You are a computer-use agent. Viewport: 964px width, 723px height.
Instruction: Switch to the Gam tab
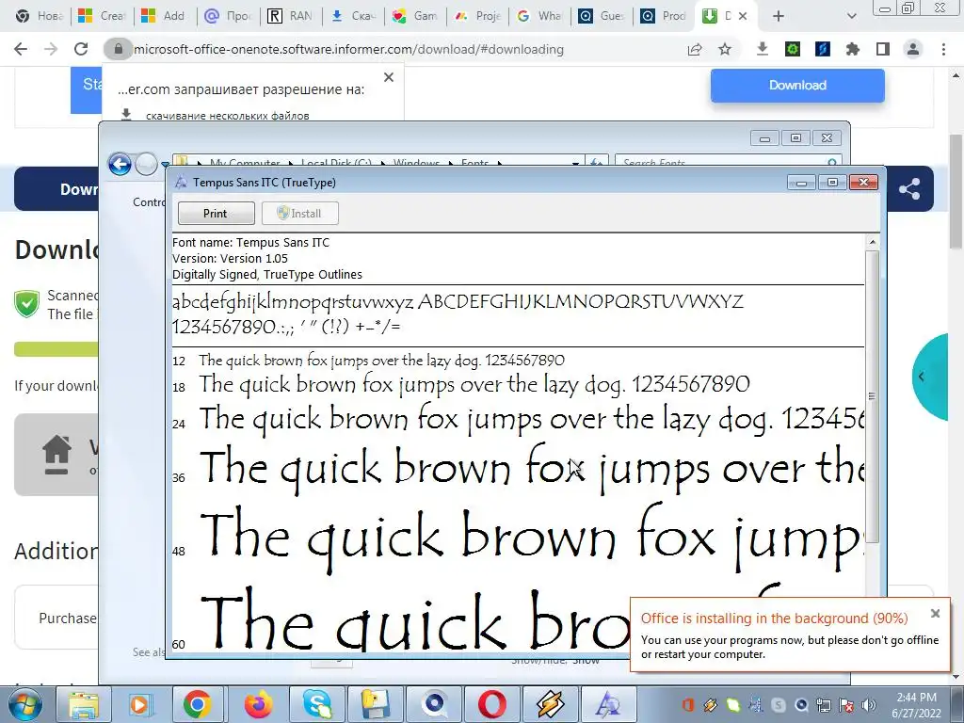pos(415,16)
